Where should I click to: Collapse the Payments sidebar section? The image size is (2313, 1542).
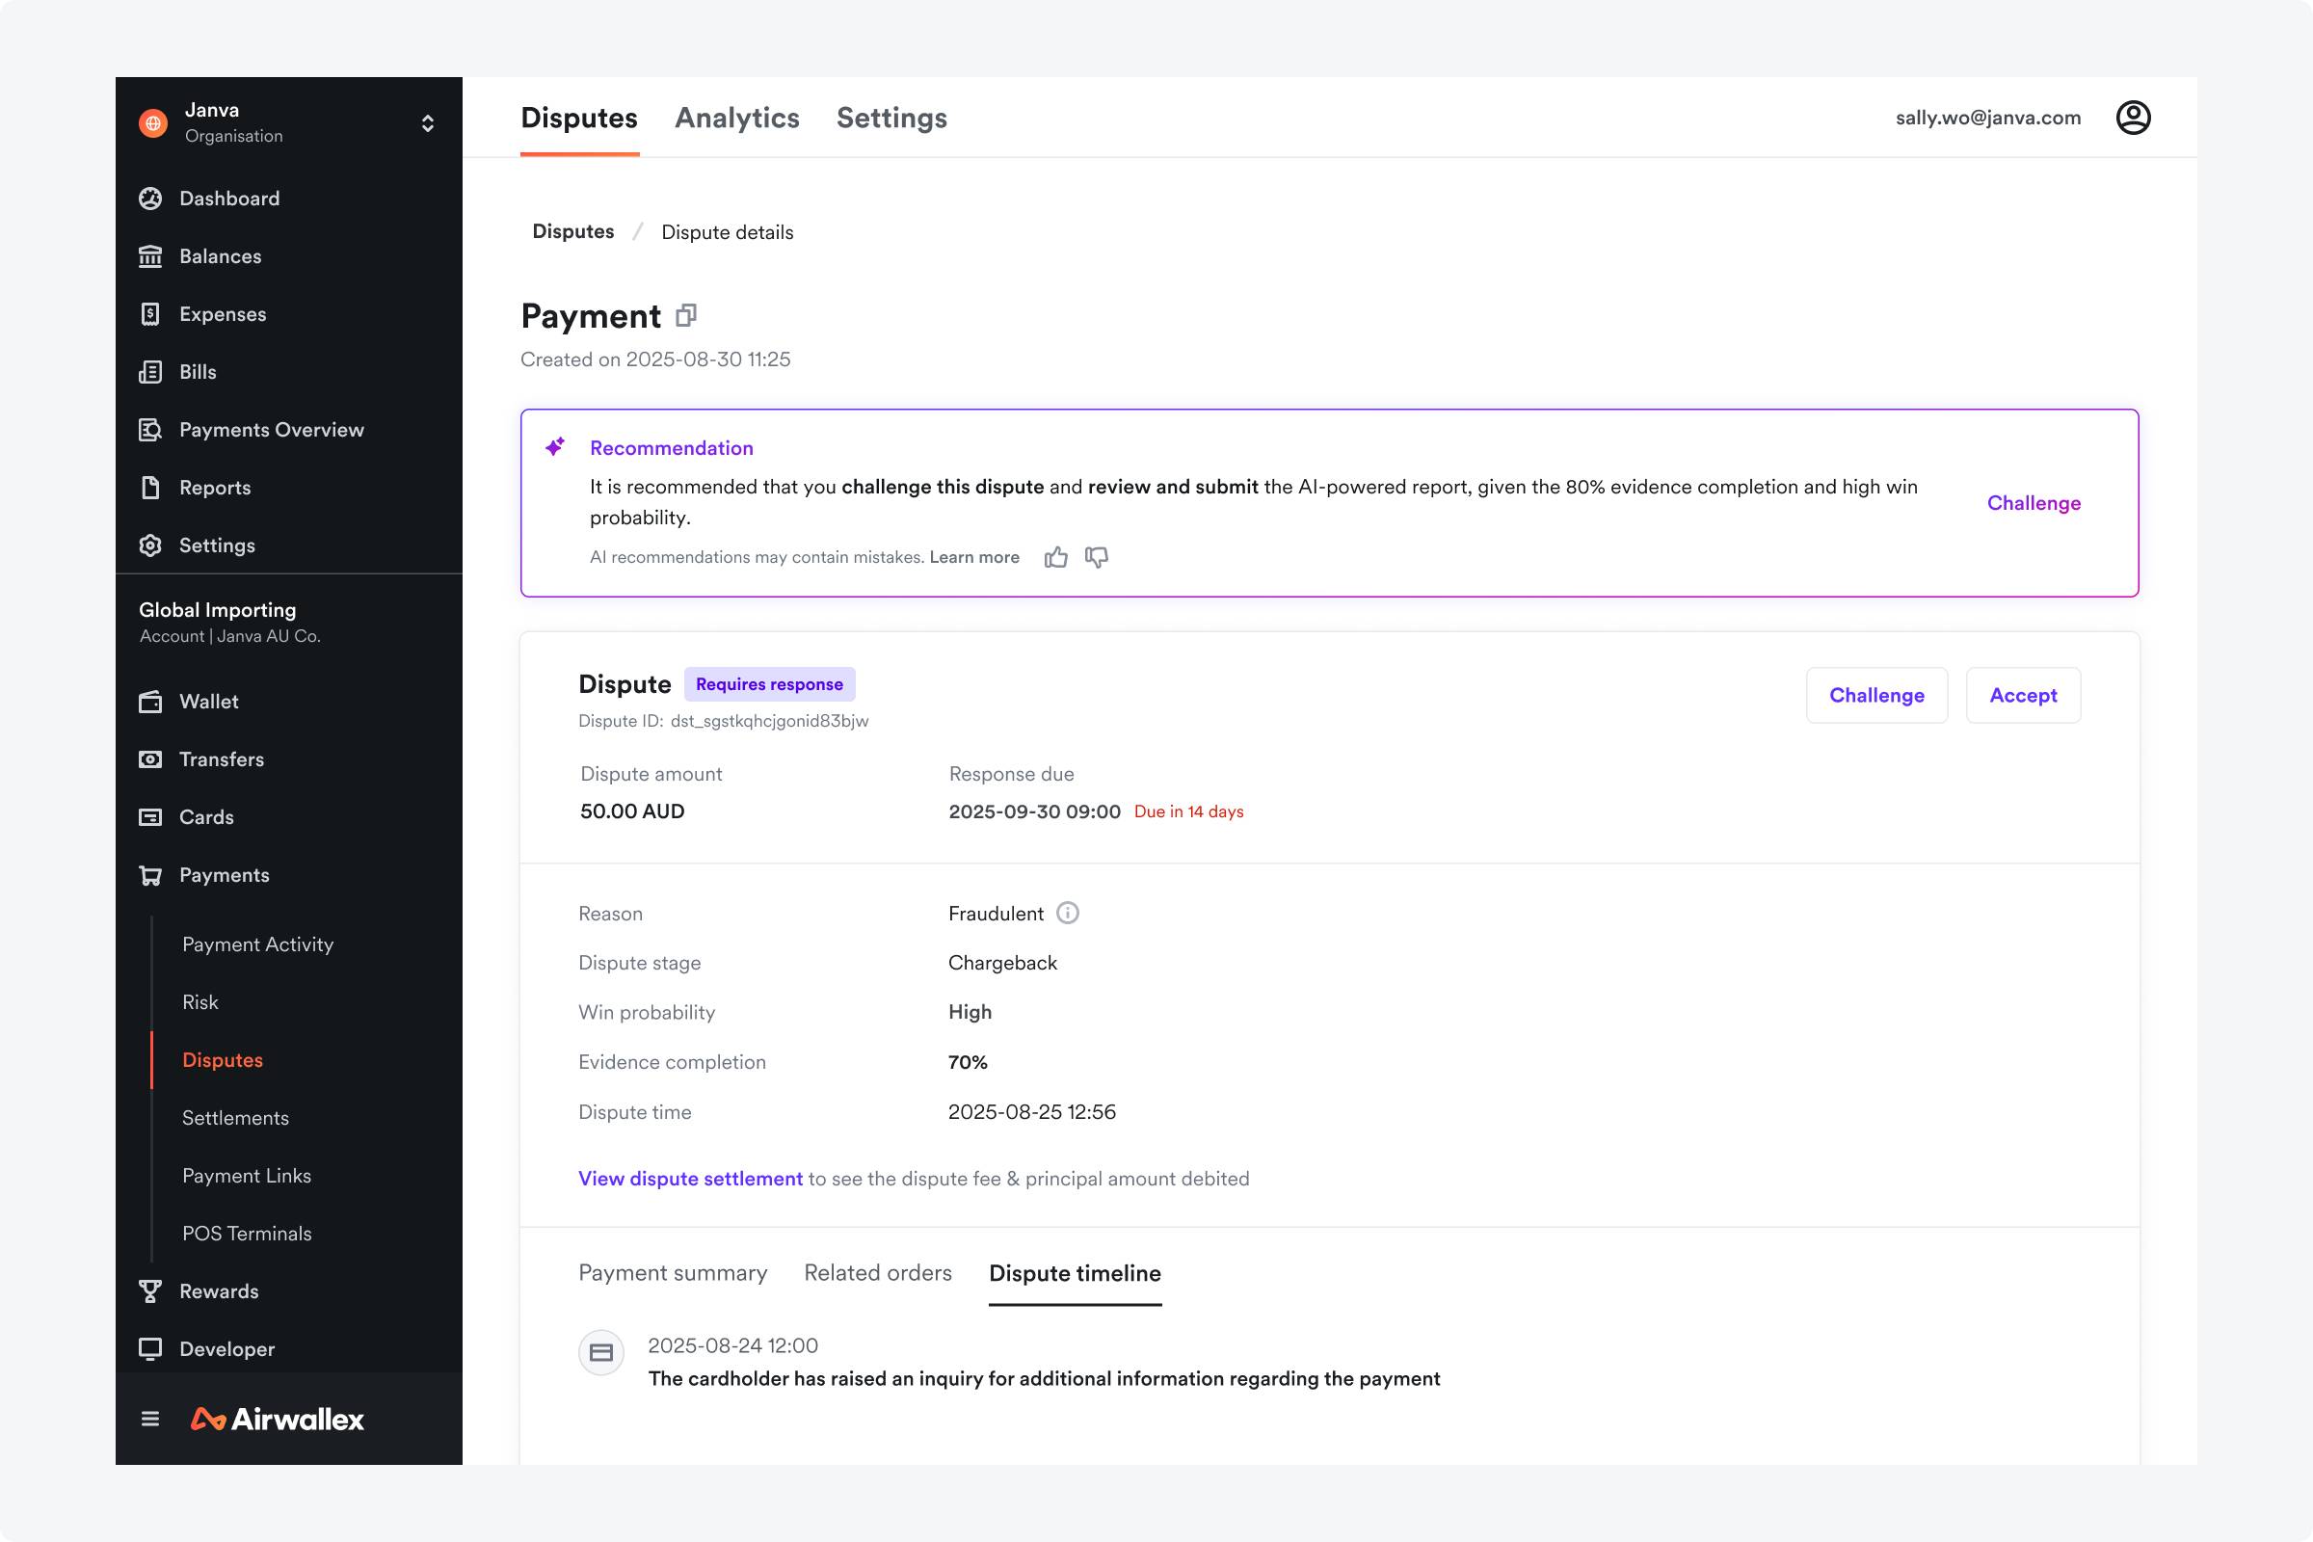225,874
